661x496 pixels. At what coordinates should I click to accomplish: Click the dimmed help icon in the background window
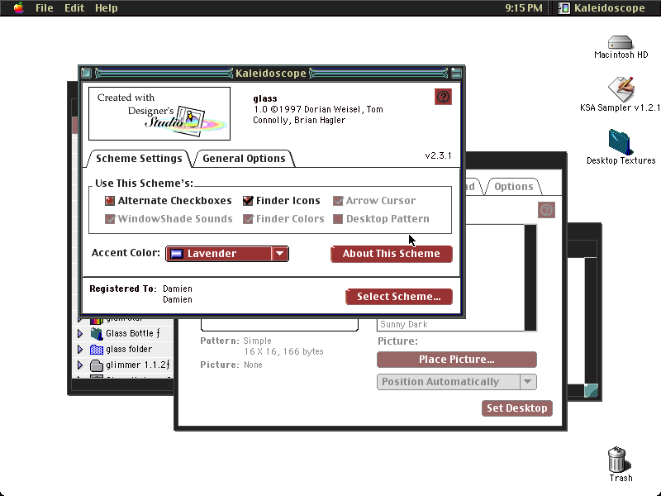pos(546,210)
